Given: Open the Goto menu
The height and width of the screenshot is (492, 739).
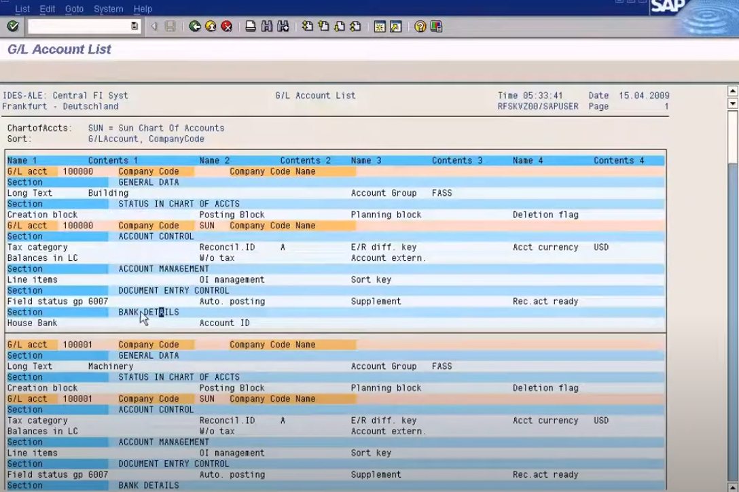Looking at the screenshot, I should click(74, 8).
